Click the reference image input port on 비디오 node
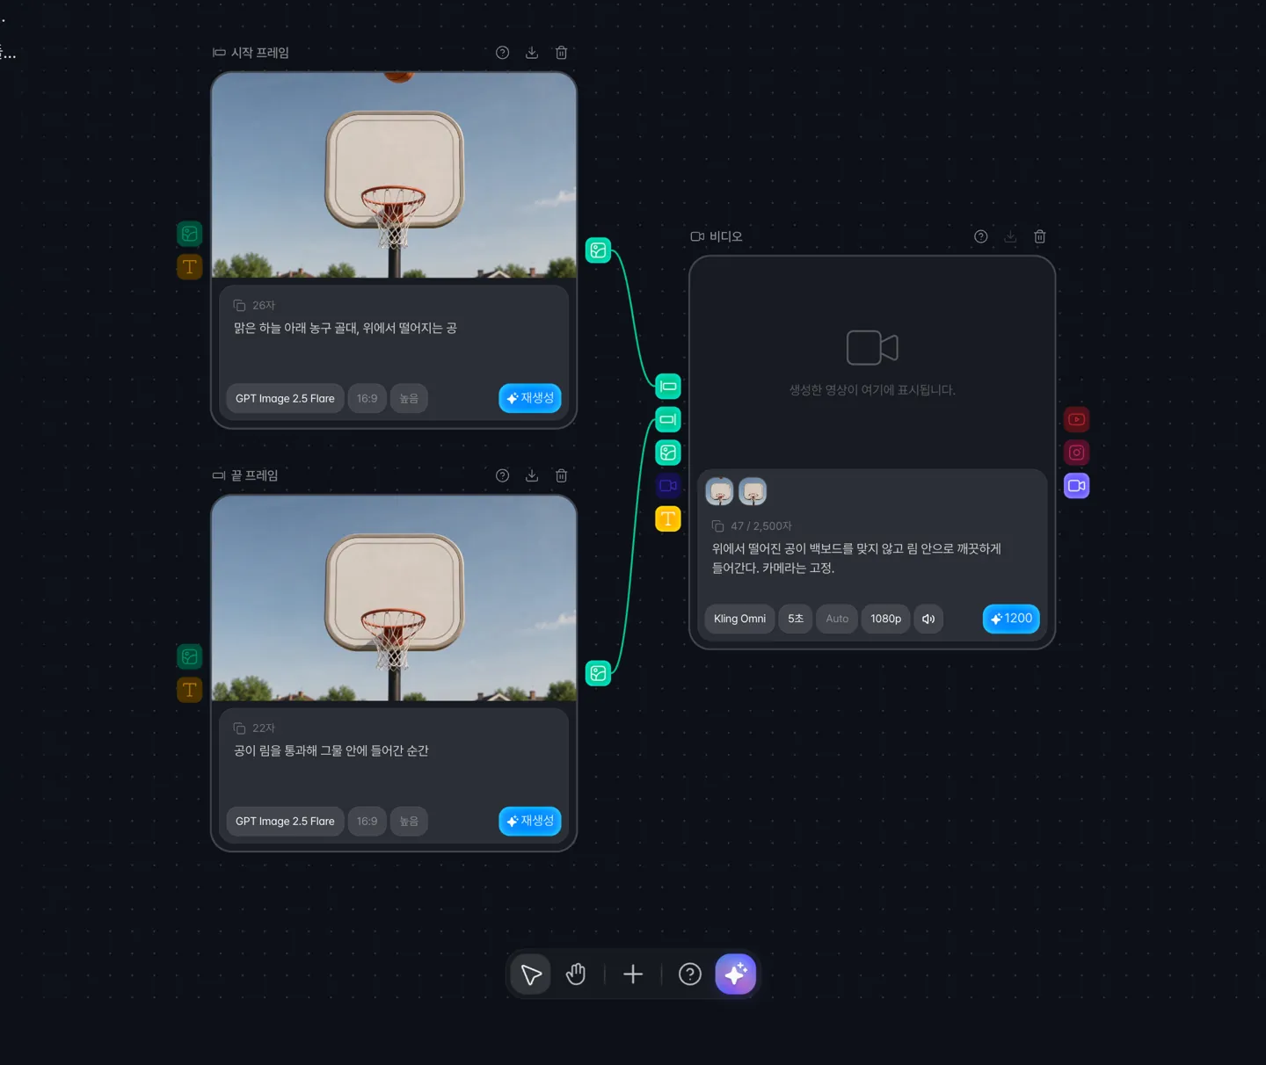The image size is (1266, 1065). click(668, 453)
